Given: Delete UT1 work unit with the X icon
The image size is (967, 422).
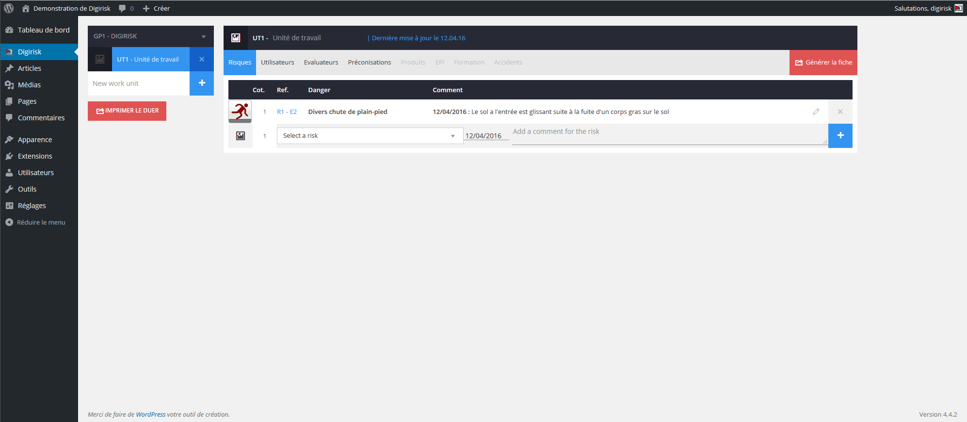Looking at the screenshot, I should (202, 59).
